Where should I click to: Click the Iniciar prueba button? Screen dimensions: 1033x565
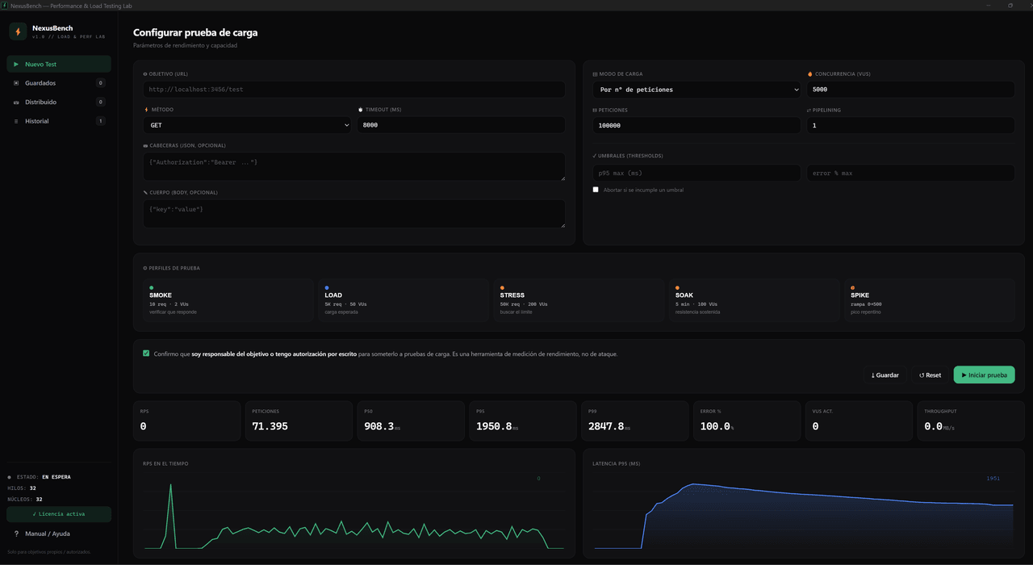point(984,375)
